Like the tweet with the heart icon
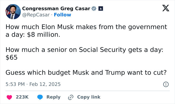This screenshot has width=175, height=104. [9, 97]
